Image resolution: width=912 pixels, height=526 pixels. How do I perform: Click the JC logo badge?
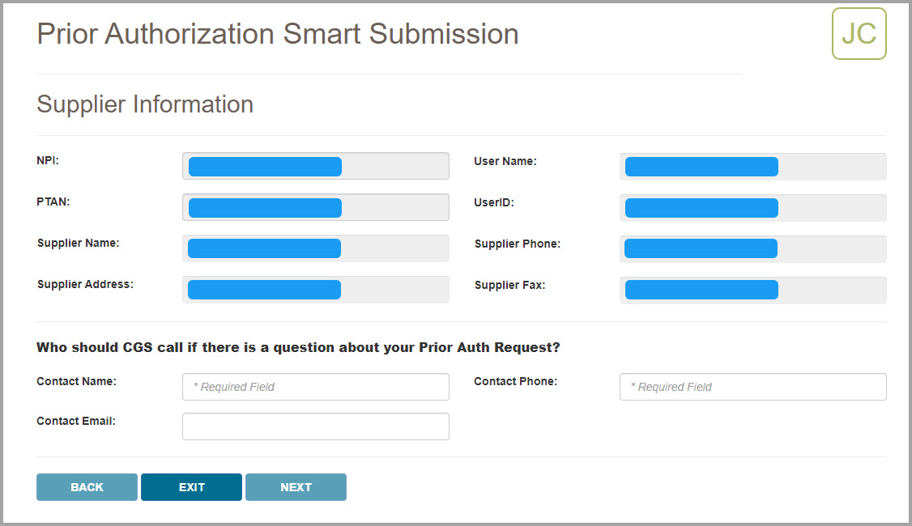click(859, 34)
